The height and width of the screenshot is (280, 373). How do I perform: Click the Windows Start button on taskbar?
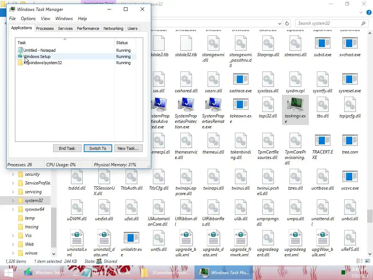point(9,273)
